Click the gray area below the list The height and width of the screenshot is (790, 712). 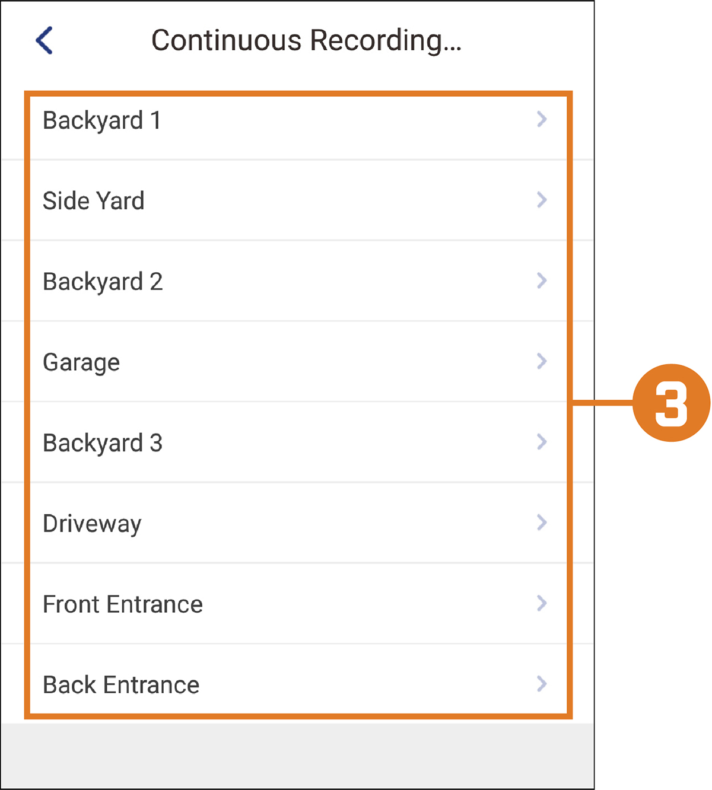point(297,755)
